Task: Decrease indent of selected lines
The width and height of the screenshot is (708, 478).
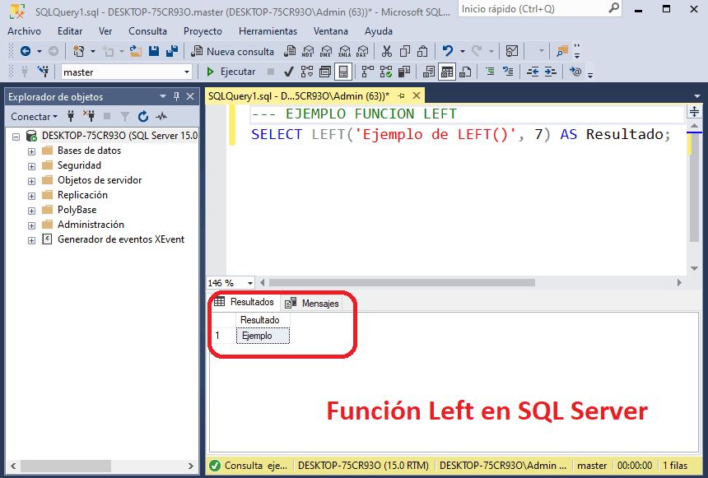Action: [533, 72]
